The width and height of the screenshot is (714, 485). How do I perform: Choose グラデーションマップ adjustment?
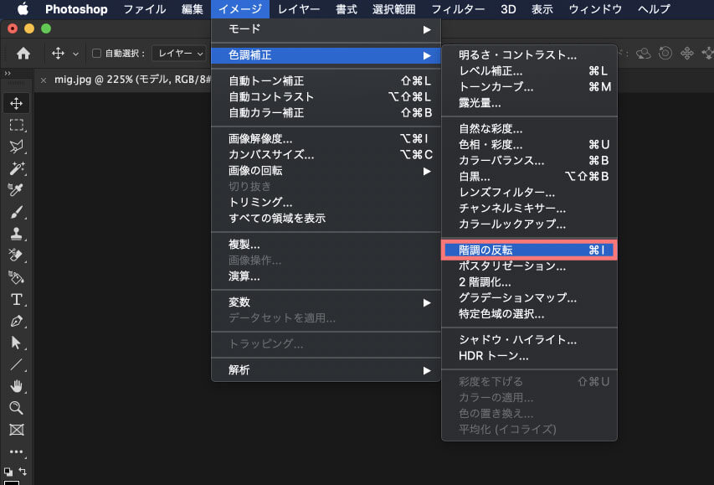click(x=529, y=298)
